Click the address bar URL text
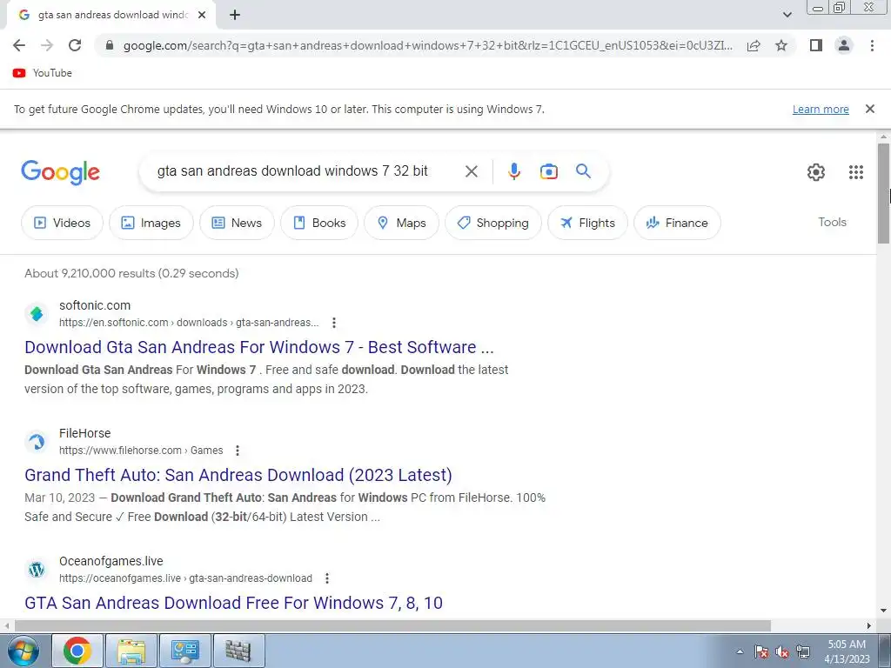 (x=427, y=45)
